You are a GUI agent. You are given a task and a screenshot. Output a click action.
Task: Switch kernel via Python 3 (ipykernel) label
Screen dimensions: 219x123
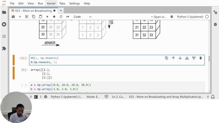[x=190, y=17]
